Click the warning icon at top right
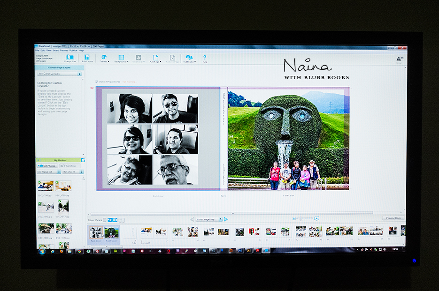The image size is (439, 291). (x=399, y=59)
